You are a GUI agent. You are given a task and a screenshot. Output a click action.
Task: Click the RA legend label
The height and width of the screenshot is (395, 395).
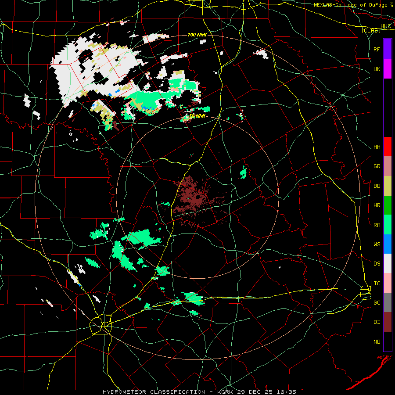377,225
